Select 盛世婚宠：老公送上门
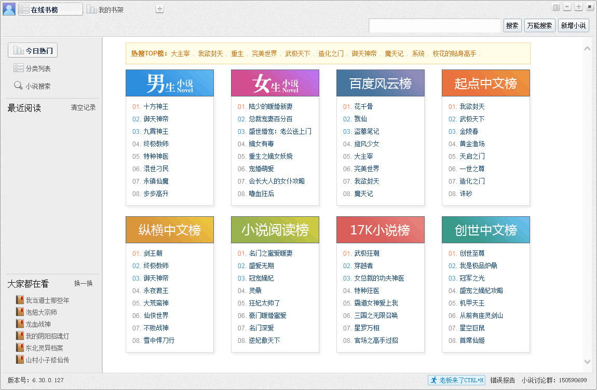This screenshot has height=390, width=597. pyautogui.click(x=280, y=132)
